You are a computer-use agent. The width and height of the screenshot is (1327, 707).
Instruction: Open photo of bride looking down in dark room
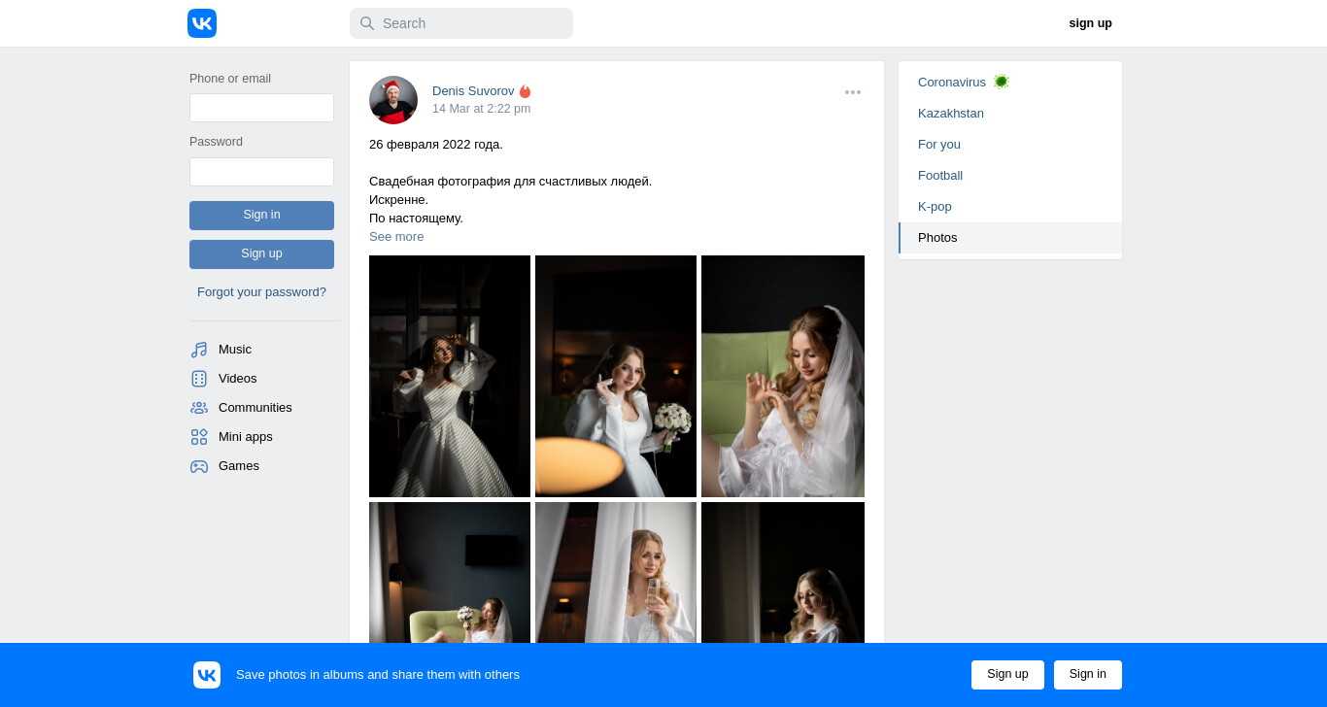[x=783, y=572]
